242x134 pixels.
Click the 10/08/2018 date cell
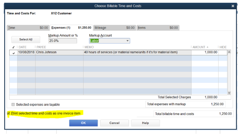26,52
